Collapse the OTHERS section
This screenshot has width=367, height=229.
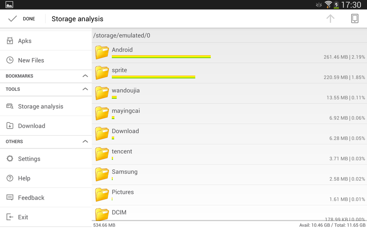(x=86, y=142)
